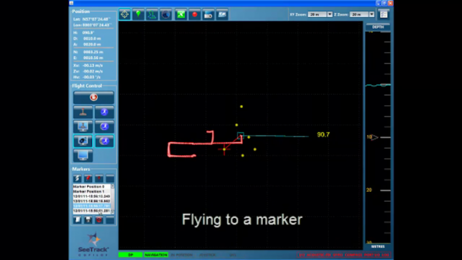Select 'Marker Position 0' in marker list
Screen dimensions: 462x260
pyautogui.click(x=92, y=187)
